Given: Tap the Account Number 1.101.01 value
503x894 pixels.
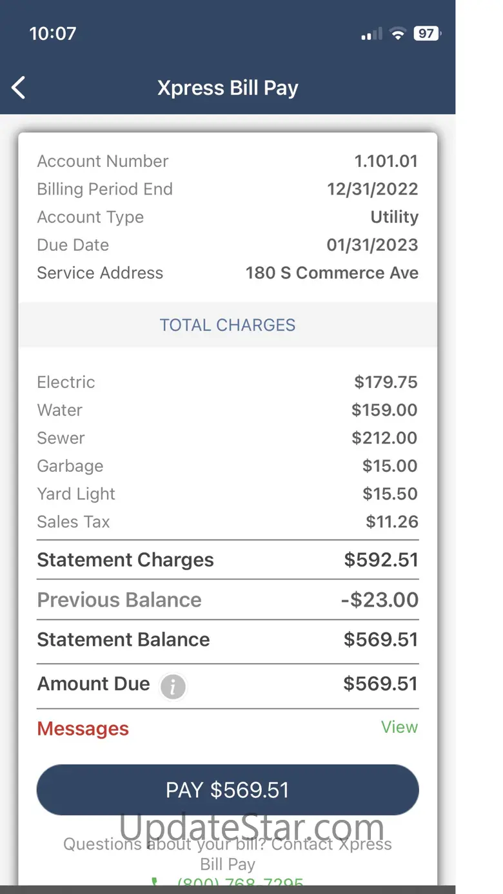Looking at the screenshot, I should point(386,161).
